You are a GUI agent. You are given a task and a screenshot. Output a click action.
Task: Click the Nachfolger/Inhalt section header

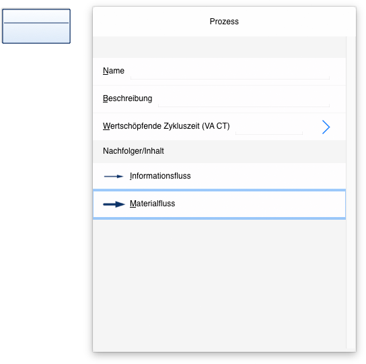pos(133,151)
